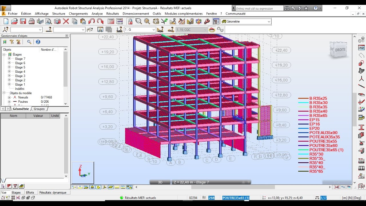Expand the Noeuds tree node
This screenshot has width=366, height=206.
coord(9,97)
